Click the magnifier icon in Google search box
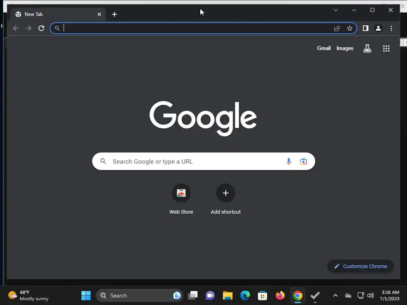The width and height of the screenshot is (407, 305). [103, 161]
